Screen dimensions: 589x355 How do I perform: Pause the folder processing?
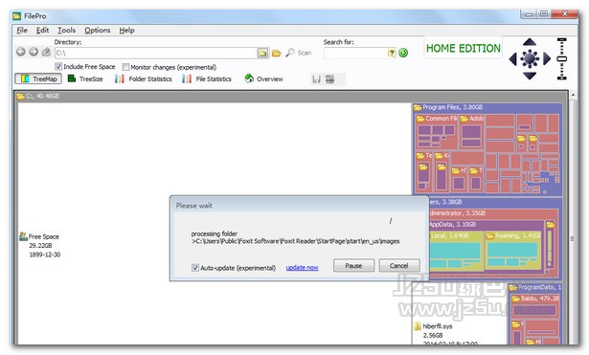click(x=353, y=266)
